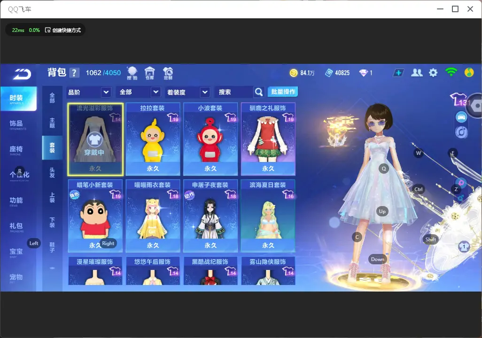Click the car icon beside the character

coord(461,117)
